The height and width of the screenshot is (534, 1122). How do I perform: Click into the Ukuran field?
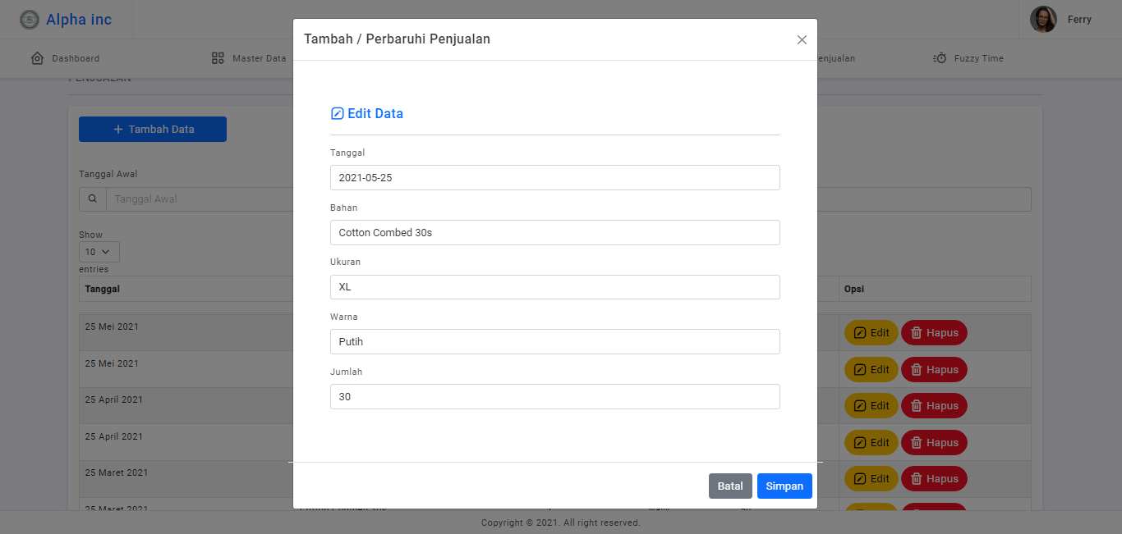click(554, 287)
